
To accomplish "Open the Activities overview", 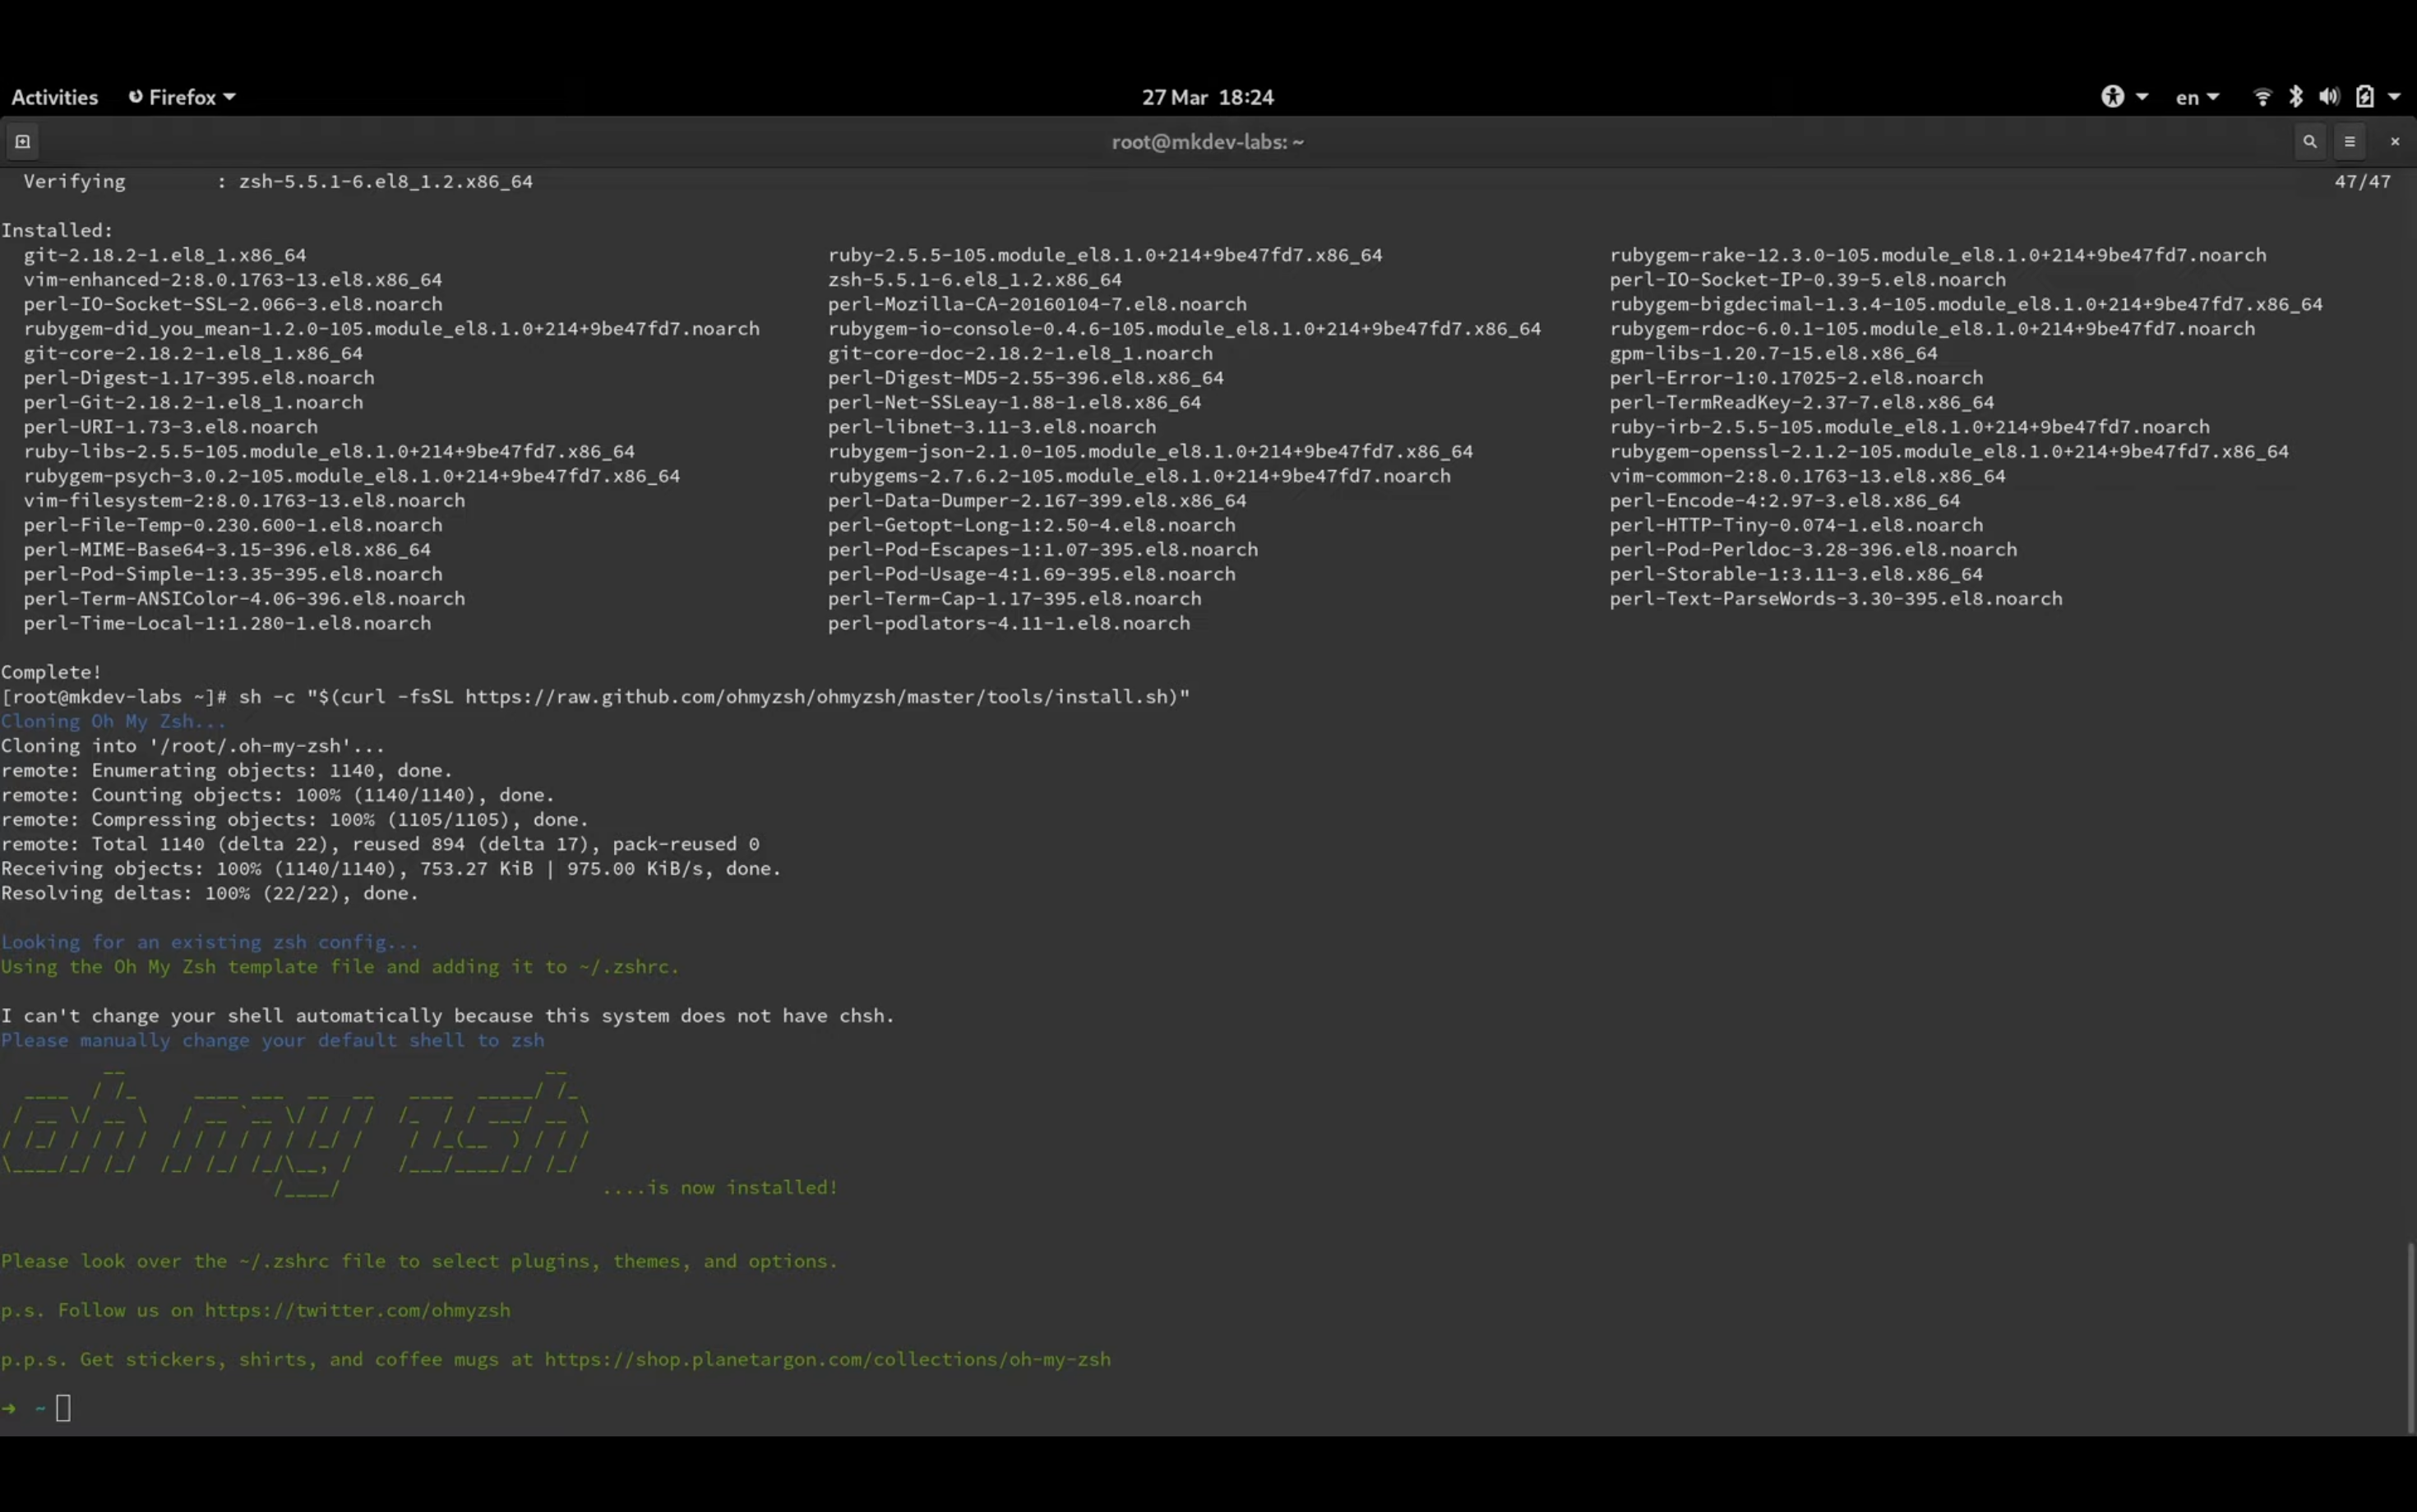I will point(54,97).
